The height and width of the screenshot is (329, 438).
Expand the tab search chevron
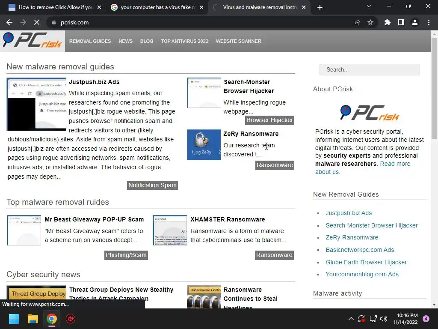(x=369, y=6)
